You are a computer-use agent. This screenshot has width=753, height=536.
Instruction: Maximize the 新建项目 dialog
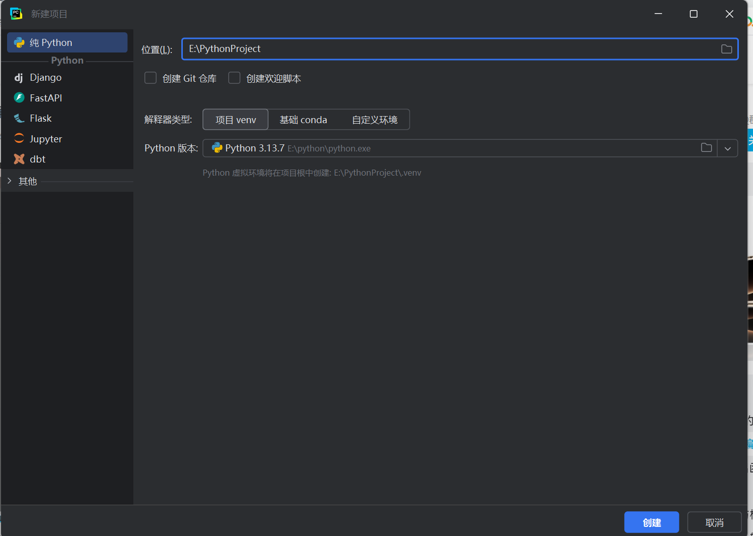pos(693,14)
